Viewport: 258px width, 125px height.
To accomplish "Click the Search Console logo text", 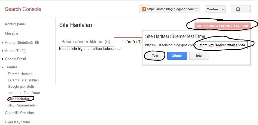I will [x=23, y=9].
